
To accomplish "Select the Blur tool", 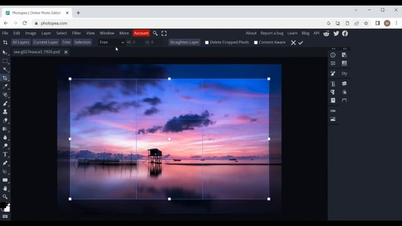I will pyautogui.click(x=5, y=137).
